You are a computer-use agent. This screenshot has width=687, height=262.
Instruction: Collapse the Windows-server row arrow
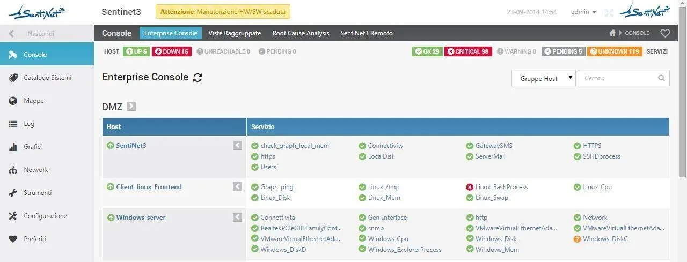237,217
